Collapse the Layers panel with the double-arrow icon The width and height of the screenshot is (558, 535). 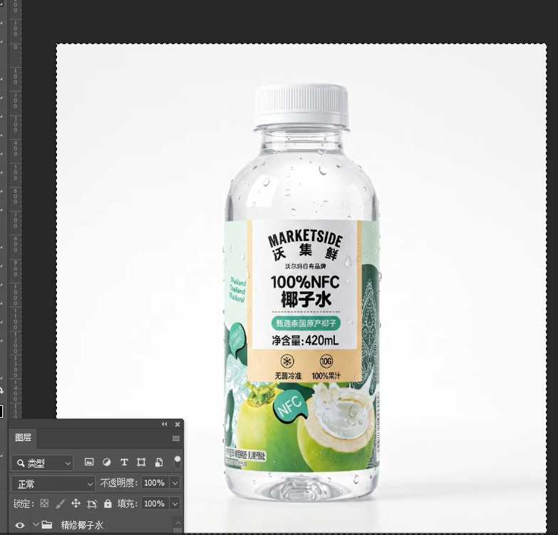click(164, 424)
